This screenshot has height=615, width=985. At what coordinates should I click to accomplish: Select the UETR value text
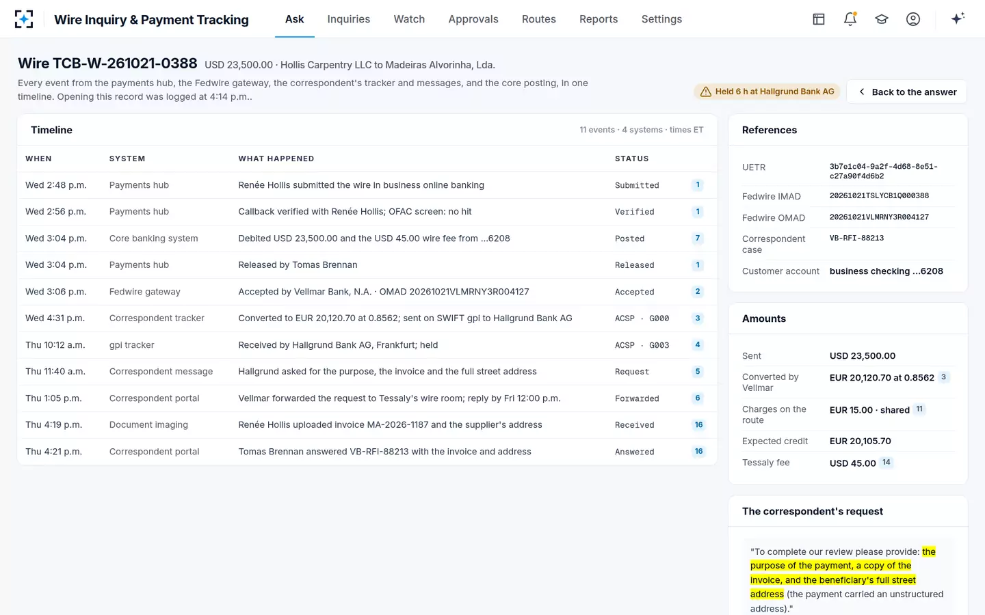point(884,172)
